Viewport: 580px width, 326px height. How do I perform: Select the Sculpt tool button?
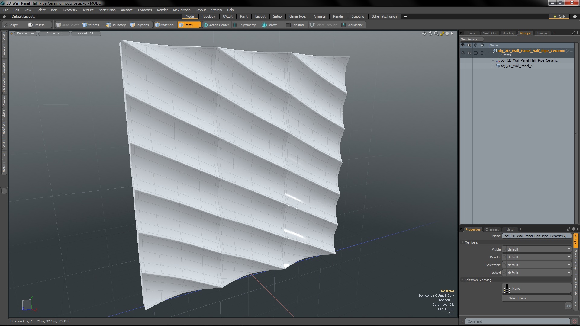(10, 25)
